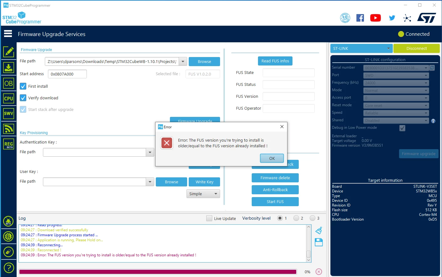Screen dimensions: 442x277
Task: Click the FUS Operator field
Action: [x=288, y=108]
